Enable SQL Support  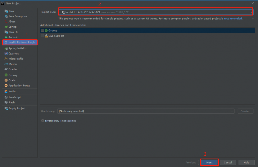(x=42, y=36)
